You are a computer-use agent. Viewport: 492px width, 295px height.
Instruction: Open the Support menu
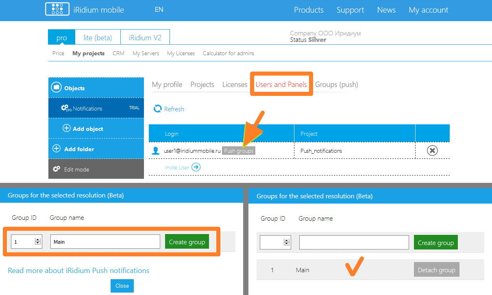point(350,10)
